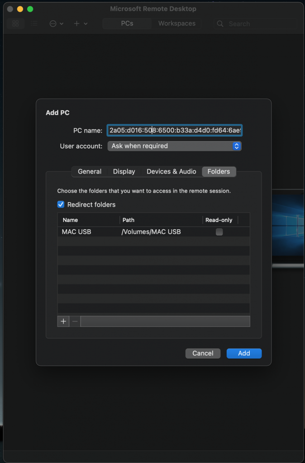Enable Read-only for MAC USB folder

point(219,232)
